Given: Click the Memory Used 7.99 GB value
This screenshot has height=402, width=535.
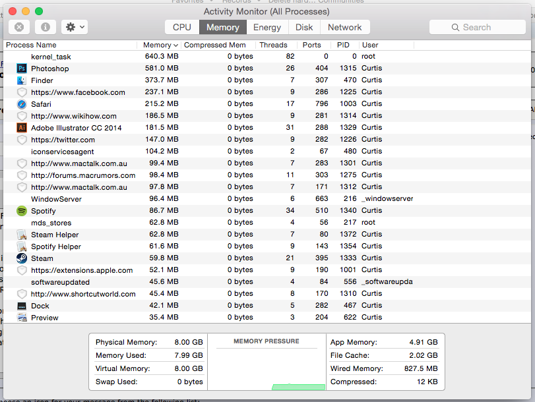Looking at the screenshot, I should (x=189, y=355).
